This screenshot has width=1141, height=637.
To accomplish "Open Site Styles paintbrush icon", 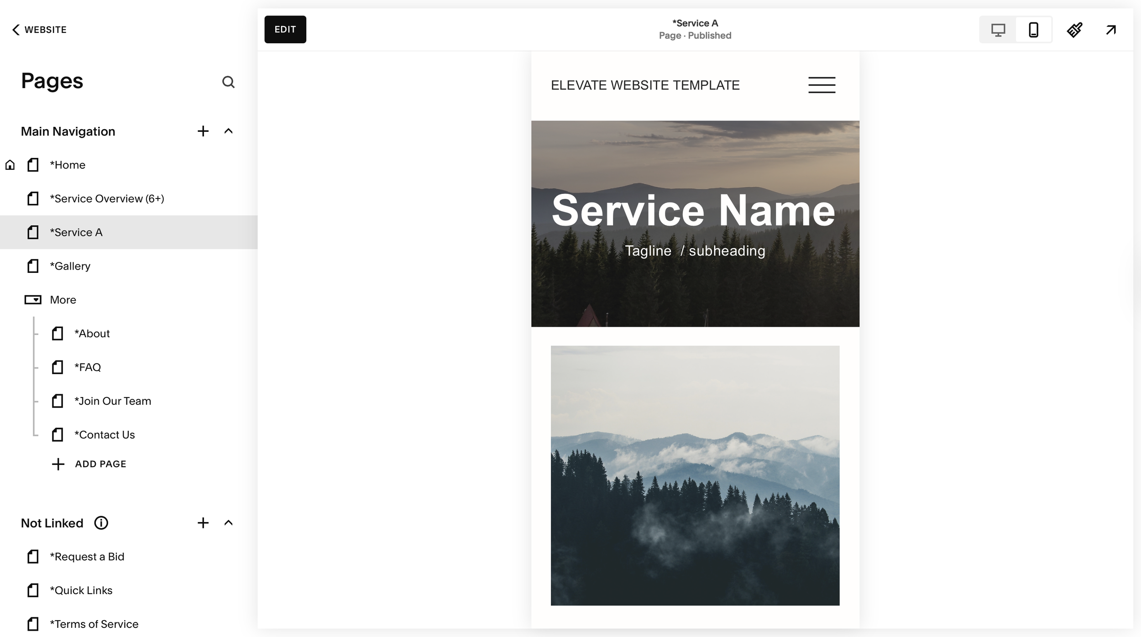I will click(x=1074, y=30).
